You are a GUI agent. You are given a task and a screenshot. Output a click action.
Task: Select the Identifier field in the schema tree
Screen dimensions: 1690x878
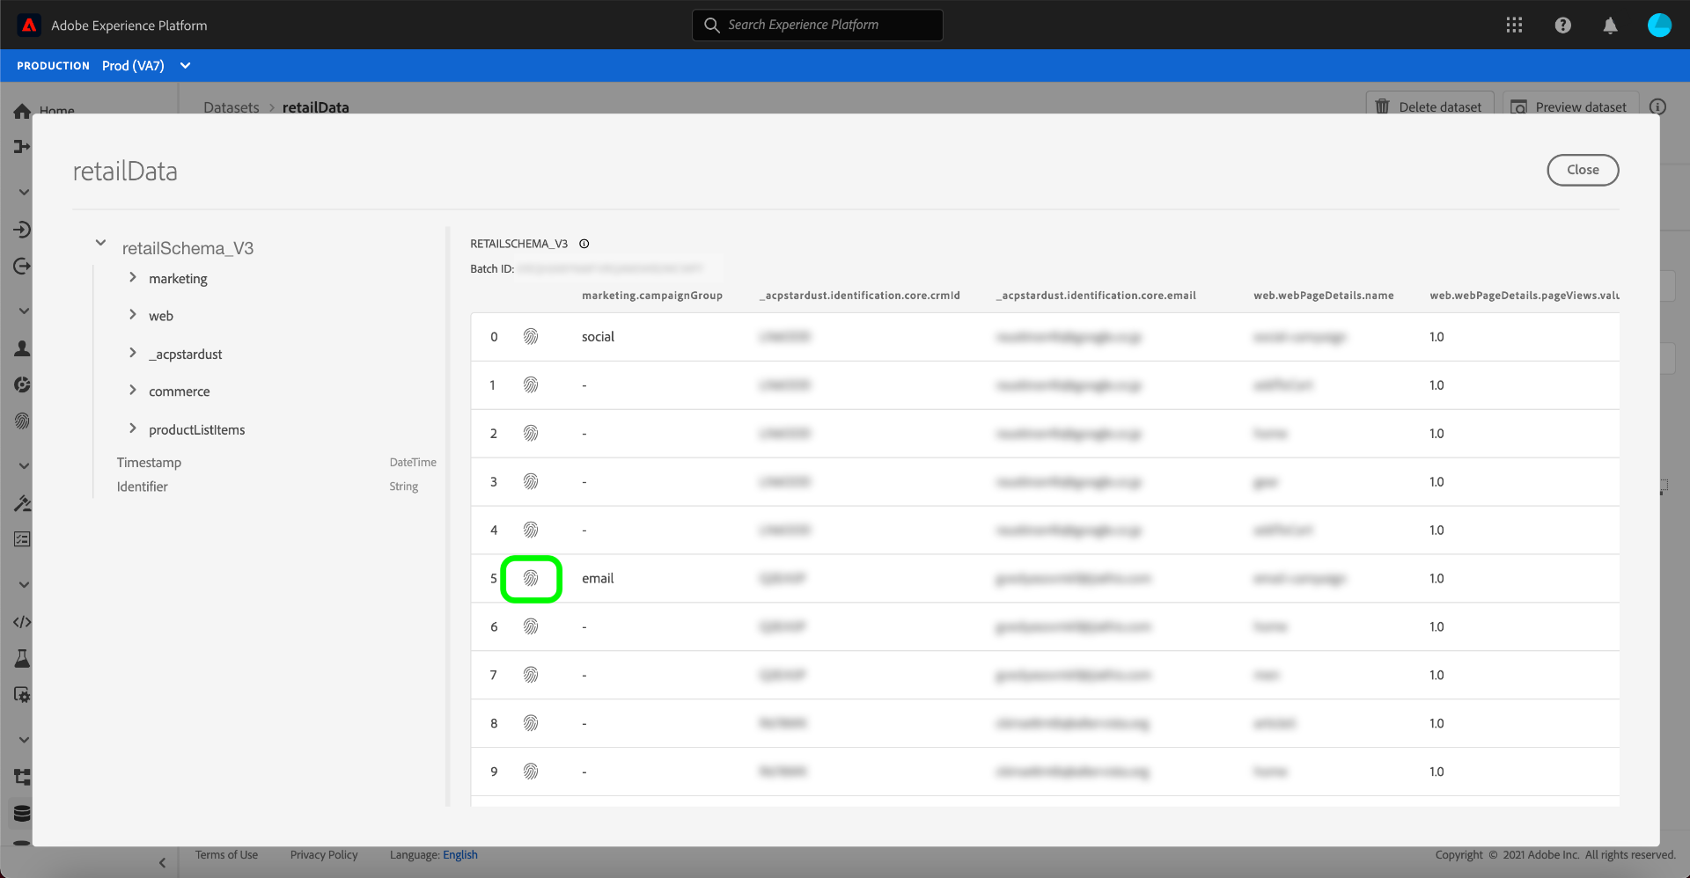point(142,487)
